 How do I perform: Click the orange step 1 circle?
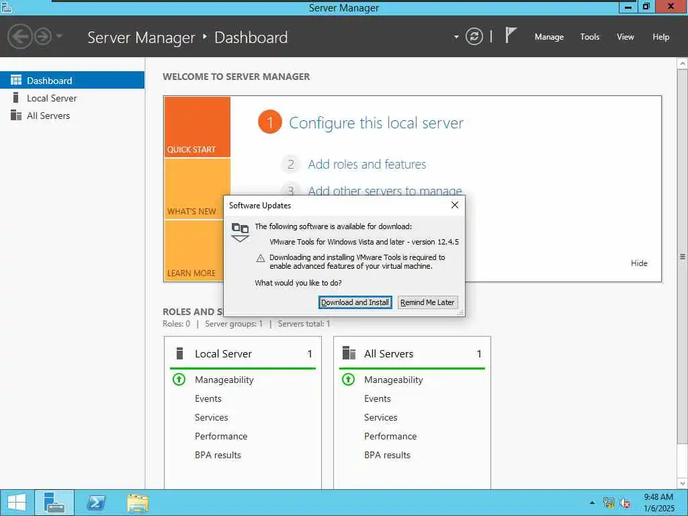click(x=270, y=122)
